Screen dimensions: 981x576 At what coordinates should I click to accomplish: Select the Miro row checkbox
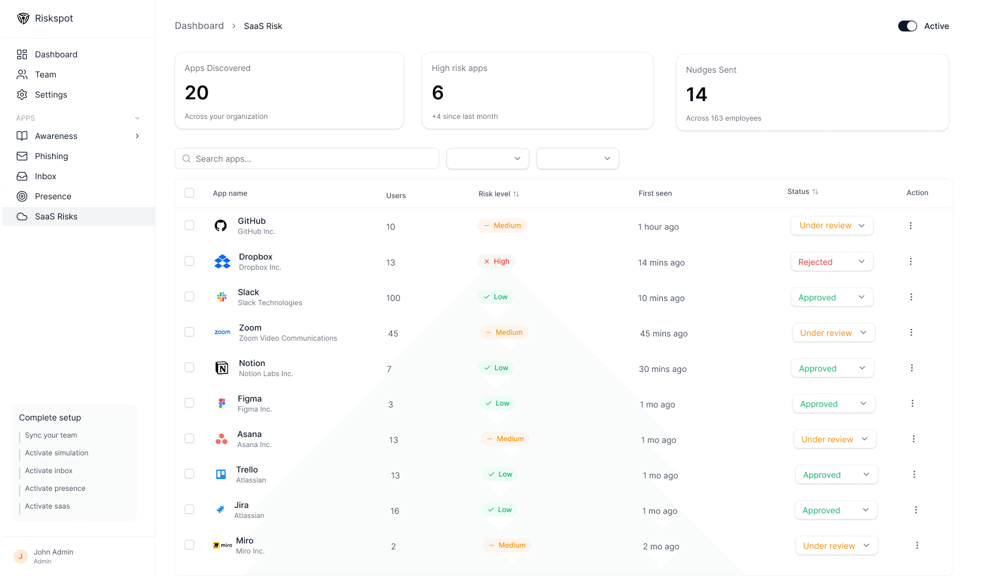coord(189,545)
